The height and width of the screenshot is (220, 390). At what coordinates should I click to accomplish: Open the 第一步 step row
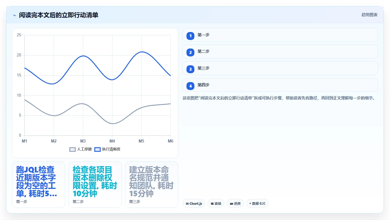(x=280, y=35)
